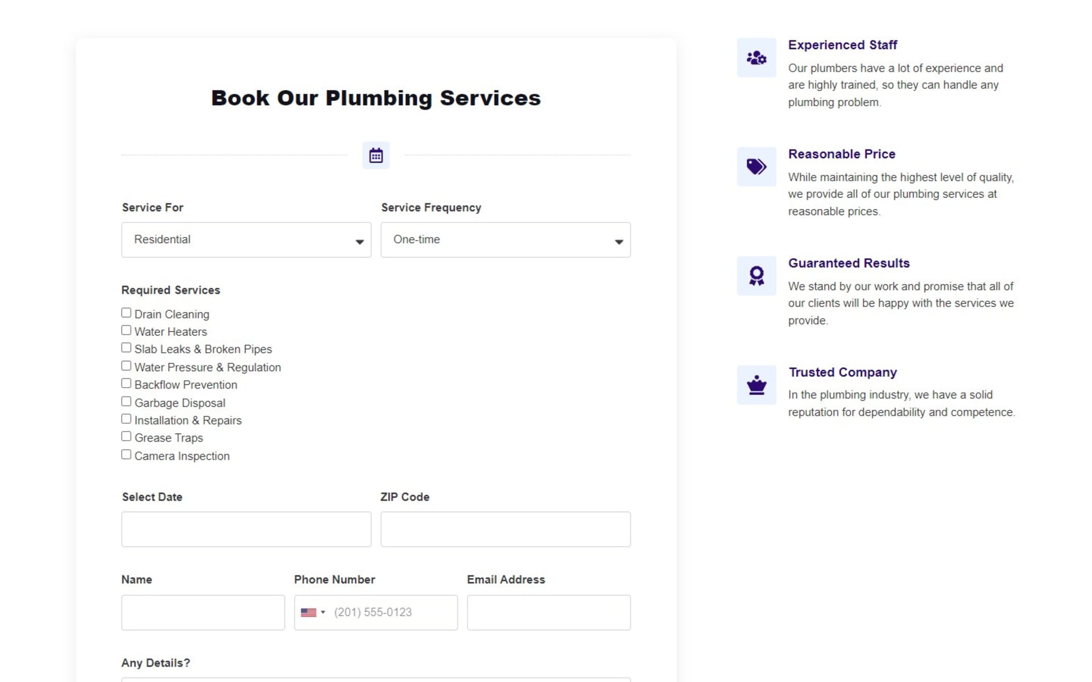Click the Select Date input field
1092x682 pixels.
(246, 529)
